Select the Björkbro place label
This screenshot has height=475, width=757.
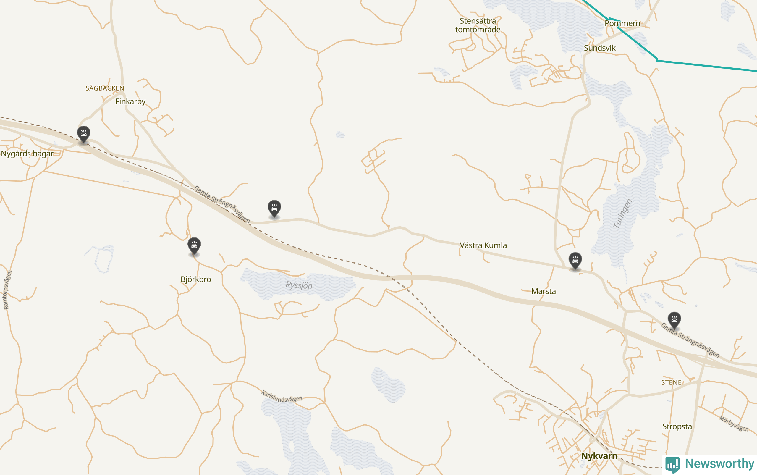(196, 279)
